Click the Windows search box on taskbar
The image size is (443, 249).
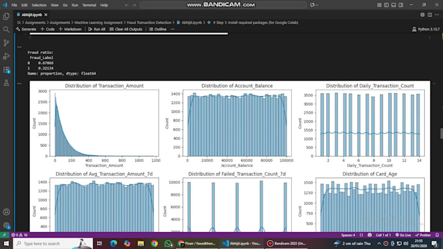point(53,243)
